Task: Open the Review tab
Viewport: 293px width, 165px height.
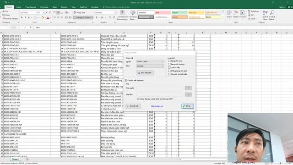Action: pos(64,7)
